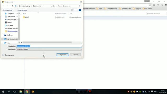This screenshot has height=94, width=167.
Task: Open Task View on the taskbar
Action: 15,92
